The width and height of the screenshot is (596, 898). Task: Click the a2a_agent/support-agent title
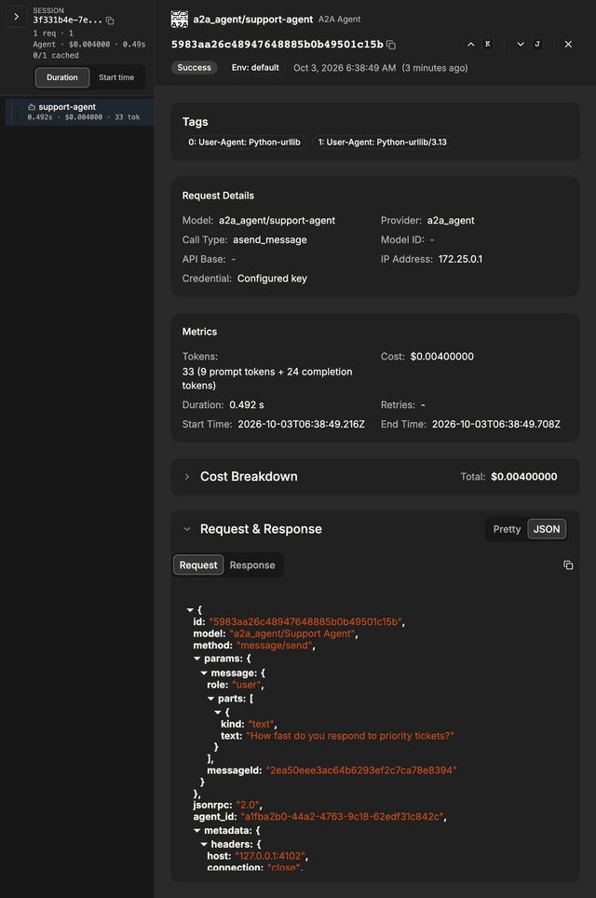click(x=253, y=20)
